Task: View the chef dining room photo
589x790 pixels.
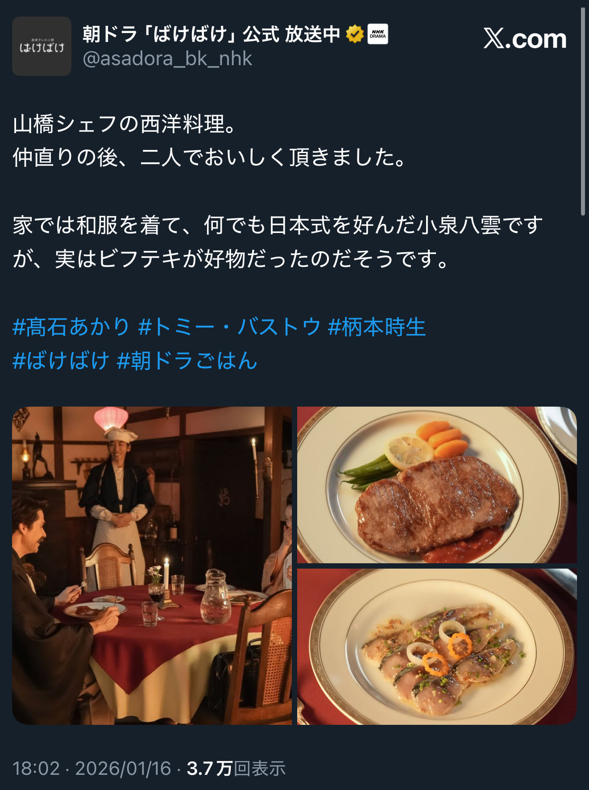Action: (x=152, y=565)
